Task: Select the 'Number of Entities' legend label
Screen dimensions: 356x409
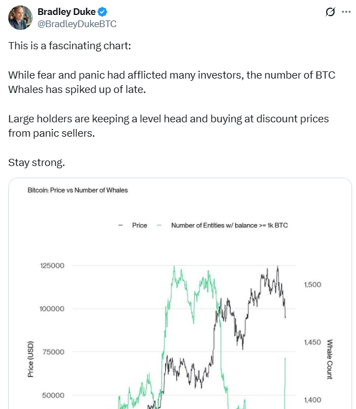Action: pos(229,226)
